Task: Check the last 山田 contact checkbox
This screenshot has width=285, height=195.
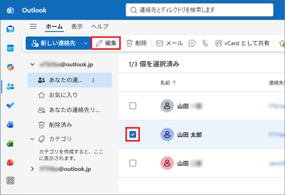Action: pos(133,163)
